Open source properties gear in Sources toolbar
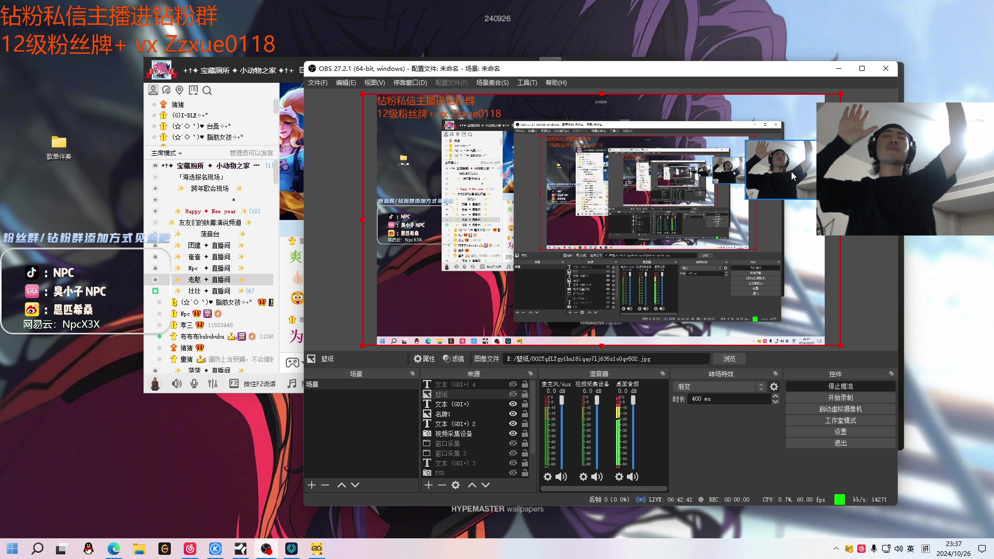The width and height of the screenshot is (994, 559). pos(456,485)
